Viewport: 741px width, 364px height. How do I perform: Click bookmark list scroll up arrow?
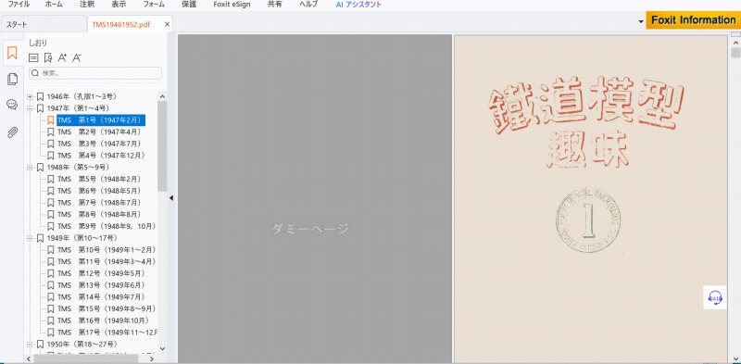coord(163,96)
